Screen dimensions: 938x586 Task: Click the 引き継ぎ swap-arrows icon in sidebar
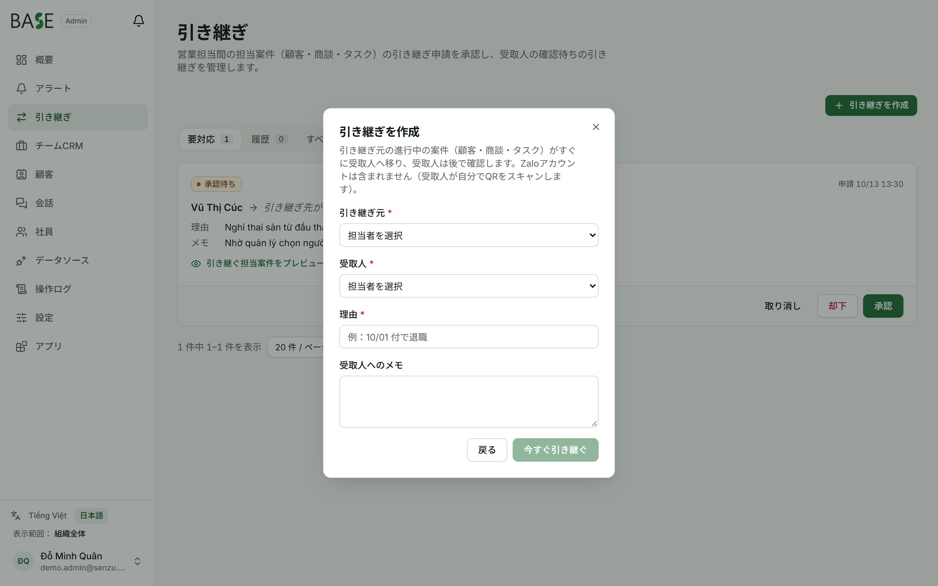pyautogui.click(x=21, y=117)
